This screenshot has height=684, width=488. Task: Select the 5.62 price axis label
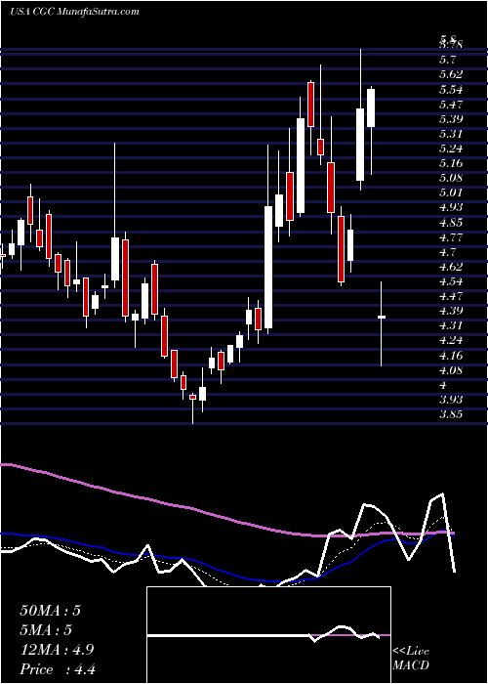(451, 74)
